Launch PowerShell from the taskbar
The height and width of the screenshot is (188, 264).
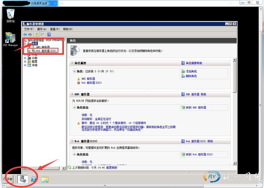(x=34, y=179)
